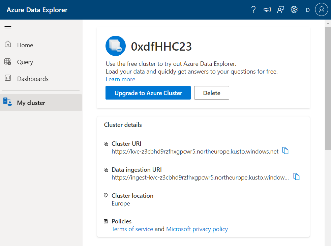Open the Terms of service link
Image resolution: width=331 pixels, height=246 pixels.
point(132,229)
